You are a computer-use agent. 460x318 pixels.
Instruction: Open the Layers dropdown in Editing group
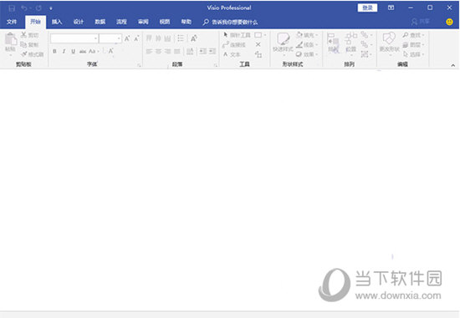coord(414,44)
